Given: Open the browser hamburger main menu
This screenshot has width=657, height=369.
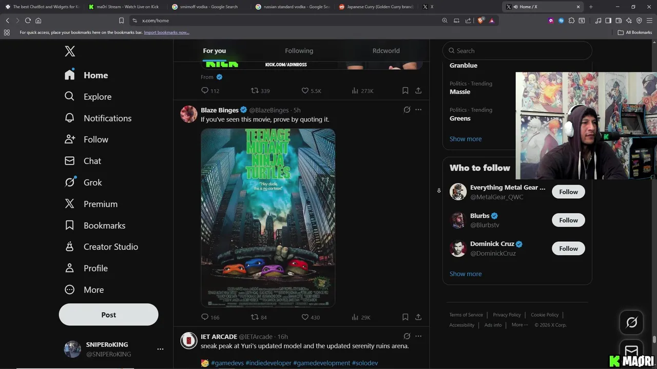Looking at the screenshot, I should [649, 20].
